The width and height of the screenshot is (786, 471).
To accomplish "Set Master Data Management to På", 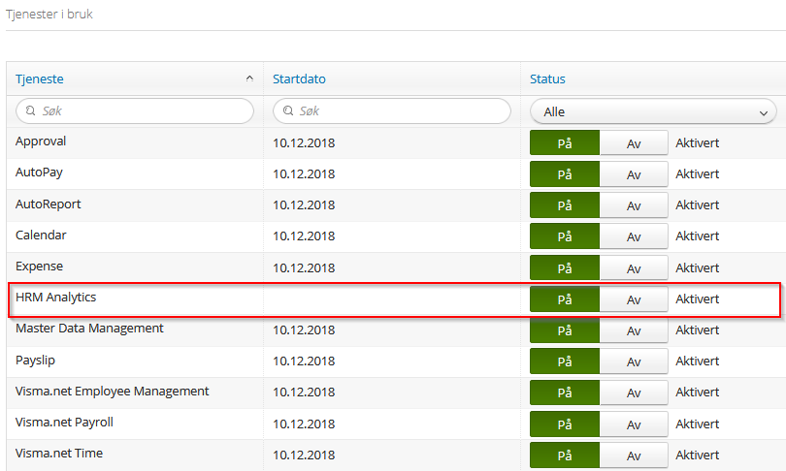I will click(x=565, y=330).
